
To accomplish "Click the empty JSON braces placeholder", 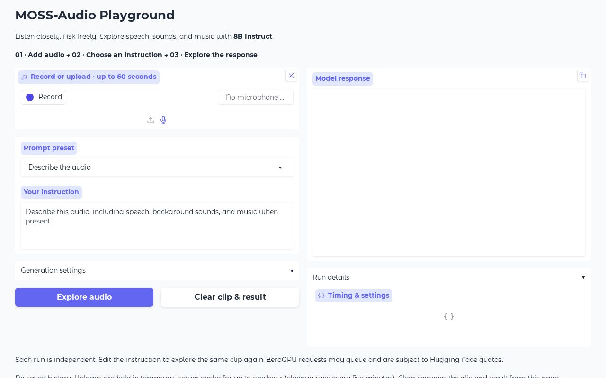I will click(x=449, y=316).
